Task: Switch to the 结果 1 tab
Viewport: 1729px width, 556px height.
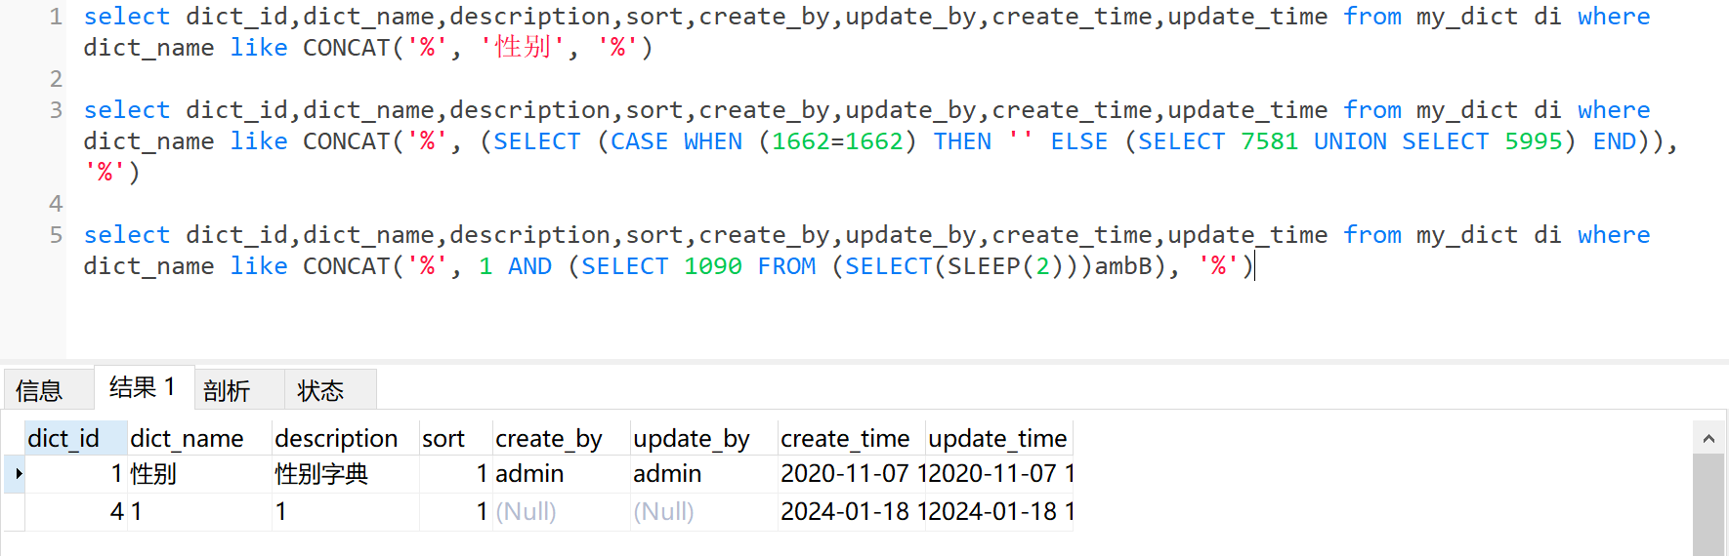Action: pos(143,387)
